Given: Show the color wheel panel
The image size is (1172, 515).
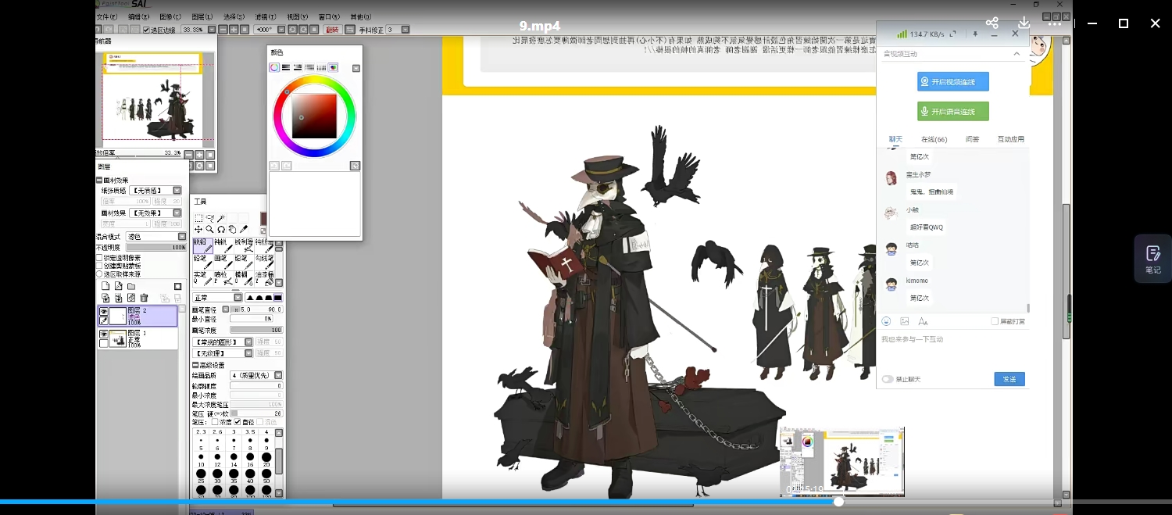Looking at the screenshot, I should (274, 67).
